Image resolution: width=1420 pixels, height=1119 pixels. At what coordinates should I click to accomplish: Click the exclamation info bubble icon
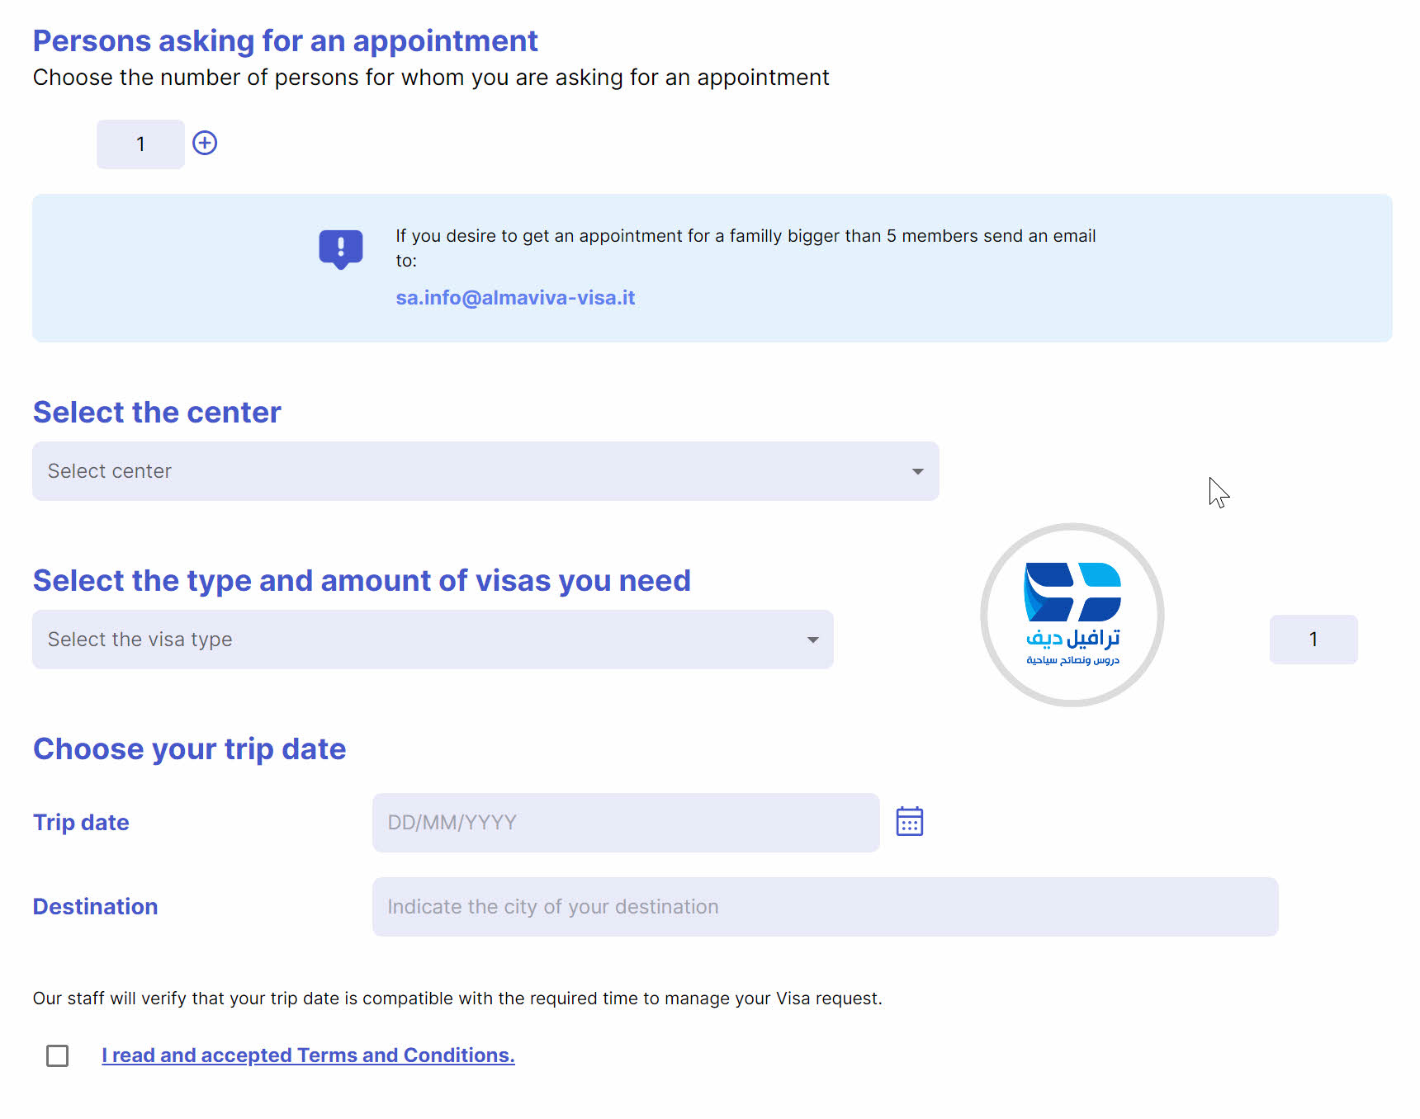340,249
